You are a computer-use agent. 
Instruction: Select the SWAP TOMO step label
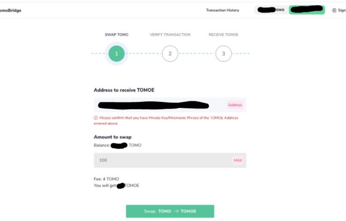[x=117, y=35]
